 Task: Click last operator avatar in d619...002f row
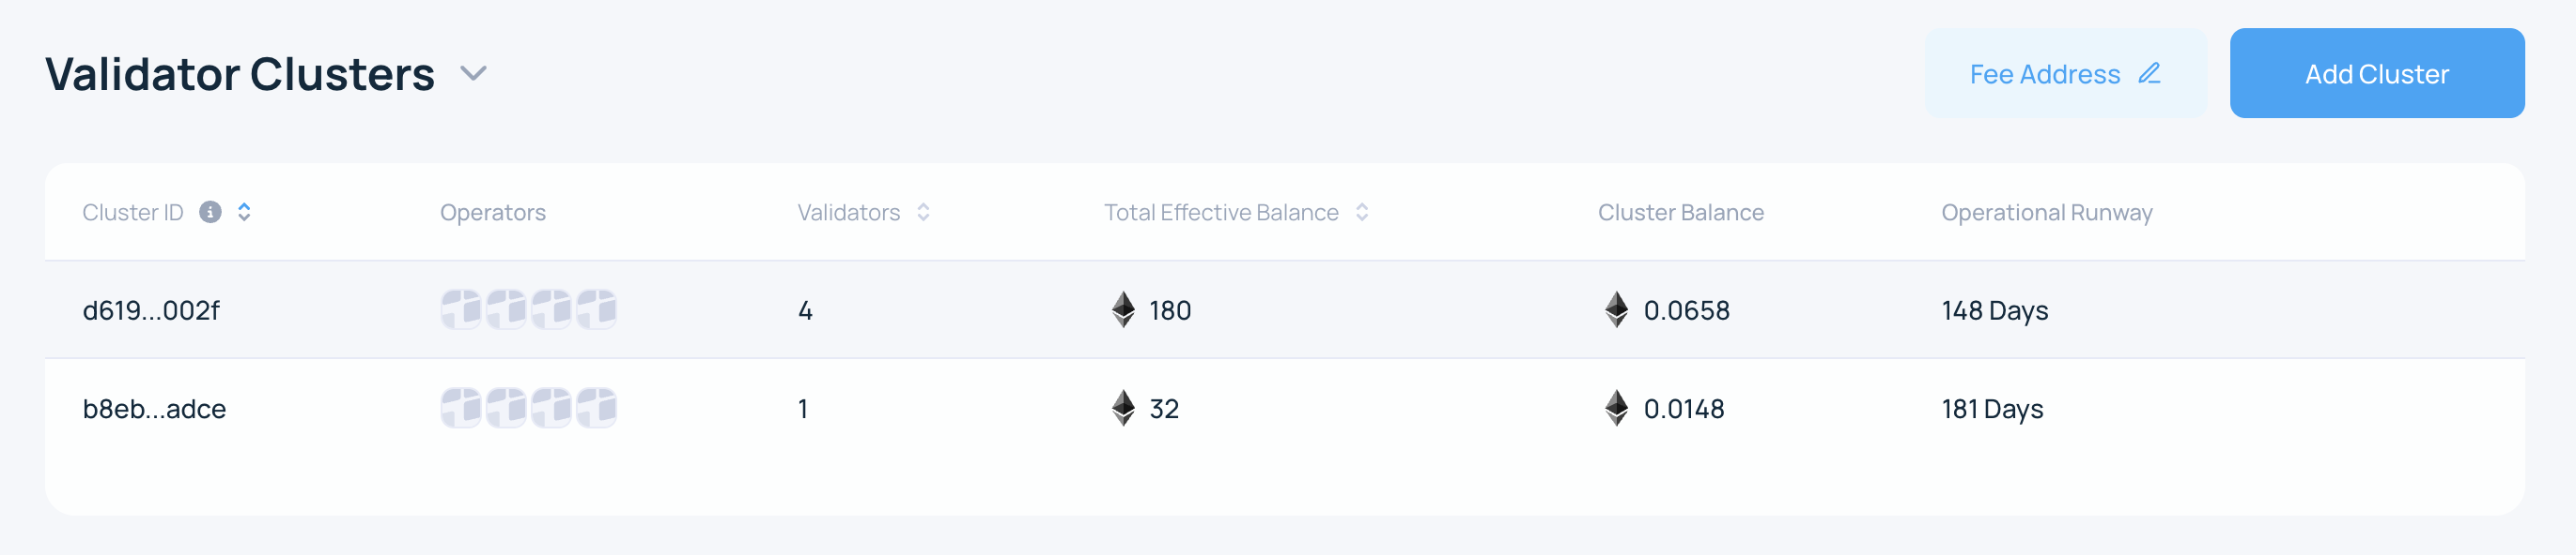(x=597, y=309)
